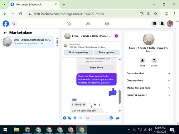This screenshot has height=134, width=179.
Task: Reply to the 8133913366 message
Action: pyautogui.click(x=95, y=104)
